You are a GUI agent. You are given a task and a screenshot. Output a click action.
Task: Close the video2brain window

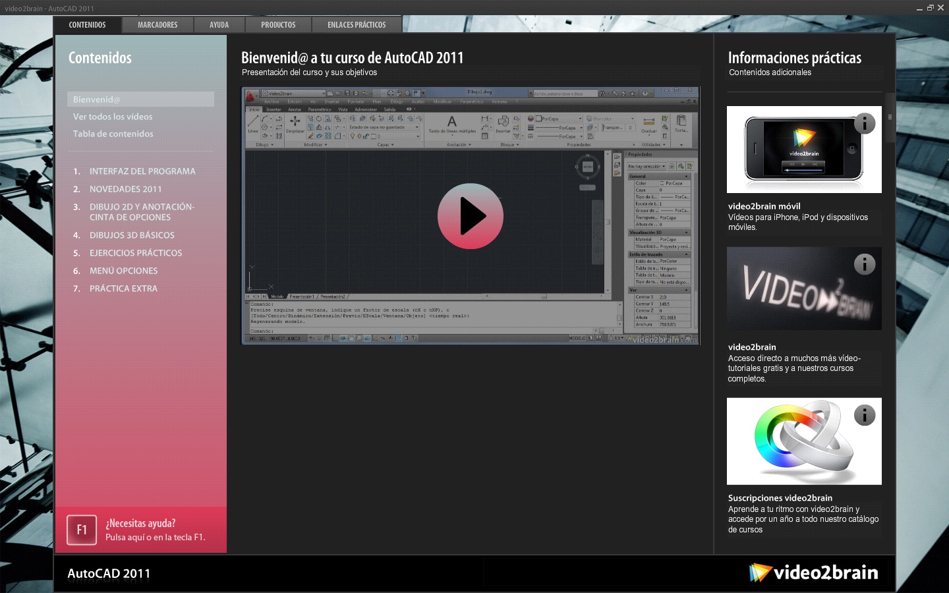(940, 8)
